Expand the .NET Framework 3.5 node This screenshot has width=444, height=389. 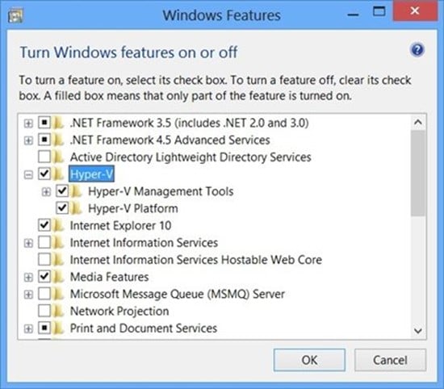(28, 123)
